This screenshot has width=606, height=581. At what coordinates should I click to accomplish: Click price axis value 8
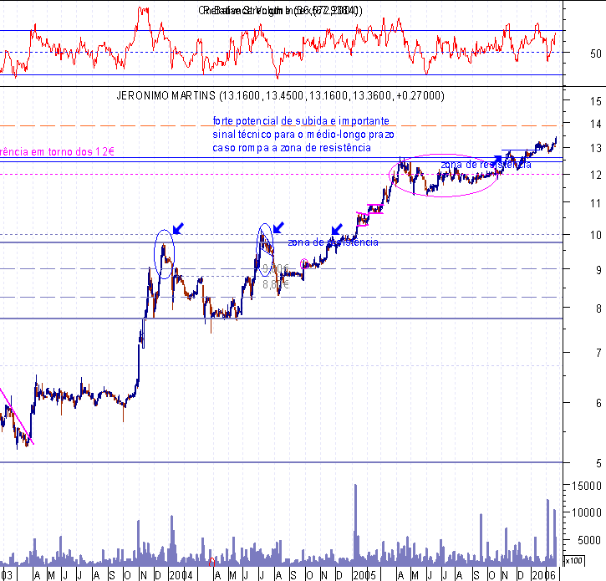(598, 308)
